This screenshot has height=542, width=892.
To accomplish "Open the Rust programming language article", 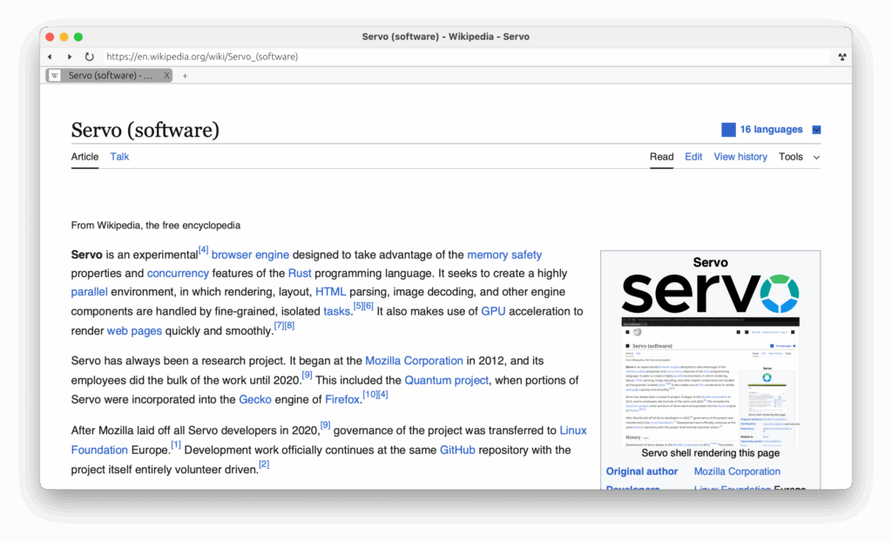I will click(301, 273).
